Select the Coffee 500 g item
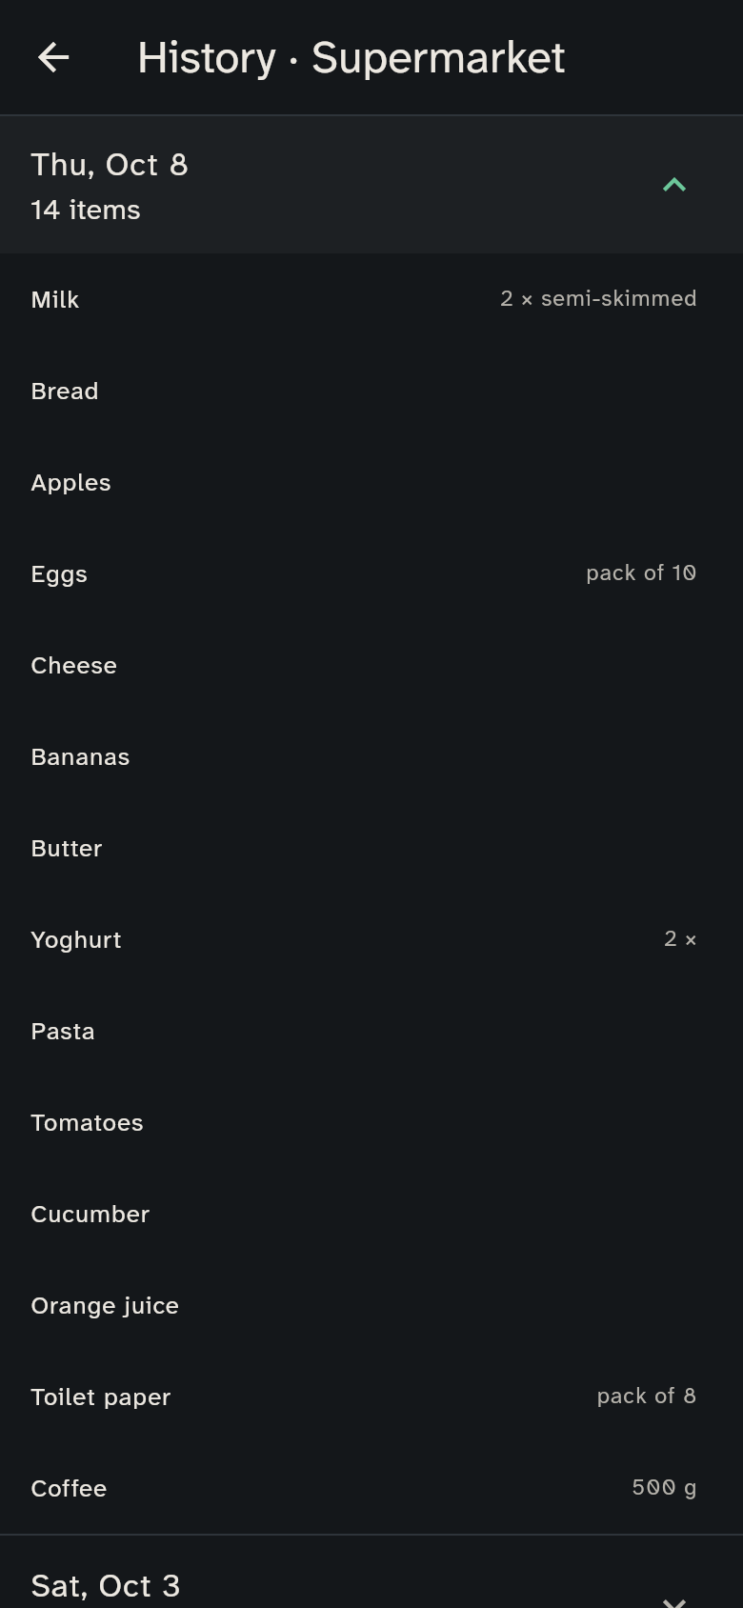Screen dimensions: 743x1608 [x=371, y=1488]
